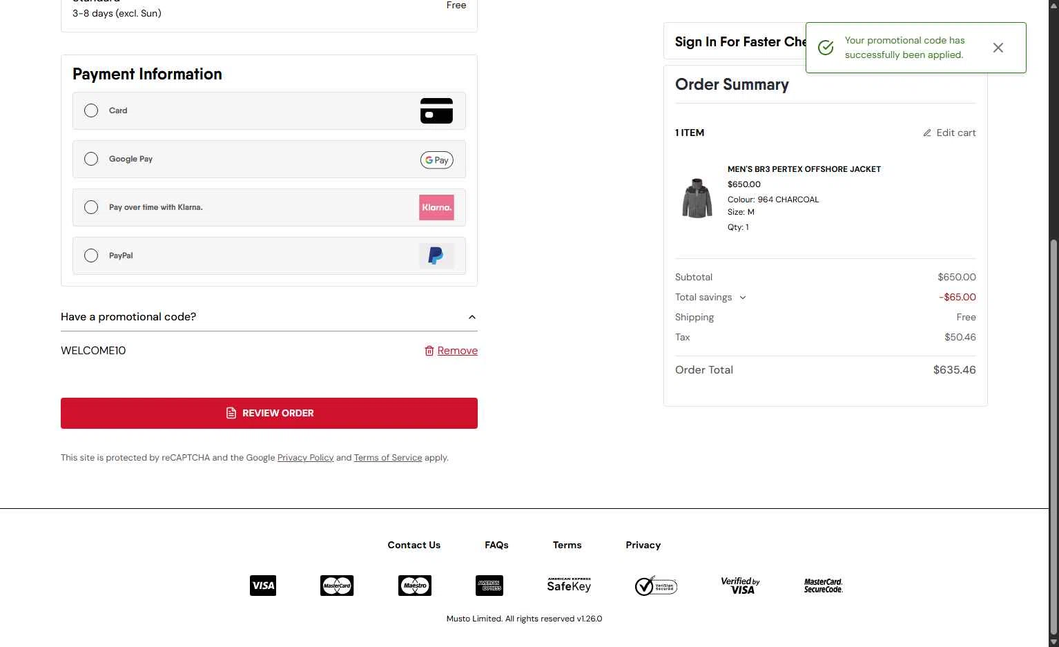Click the Have a promotional code heading
Viewport: 1059px width, 647px height.
(128, 317)
